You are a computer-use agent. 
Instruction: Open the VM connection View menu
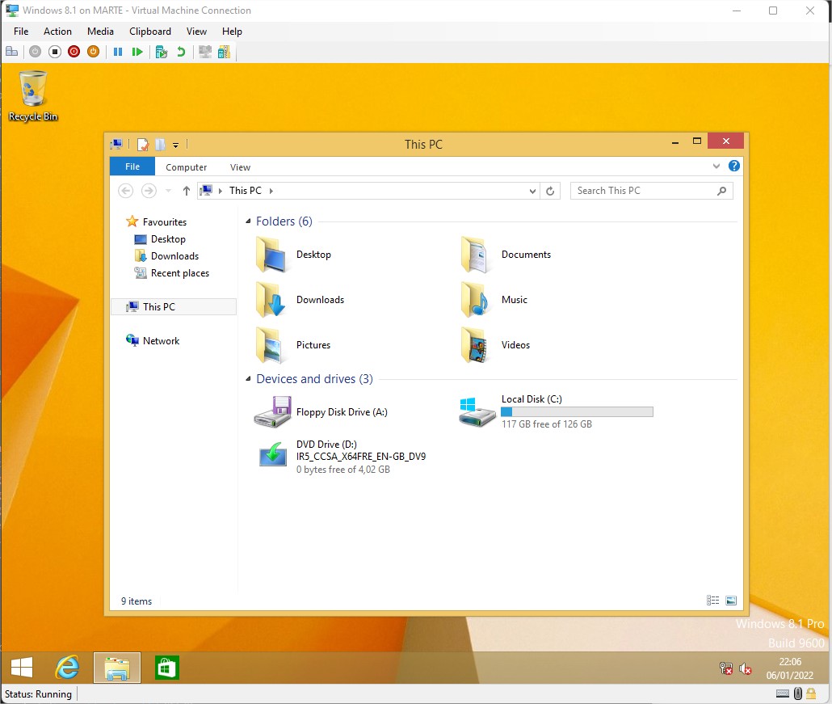[196, 32]
